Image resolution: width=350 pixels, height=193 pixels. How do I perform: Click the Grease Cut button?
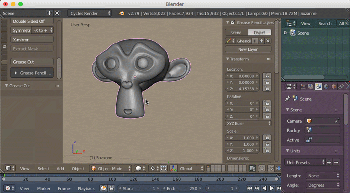pos(32,62)
